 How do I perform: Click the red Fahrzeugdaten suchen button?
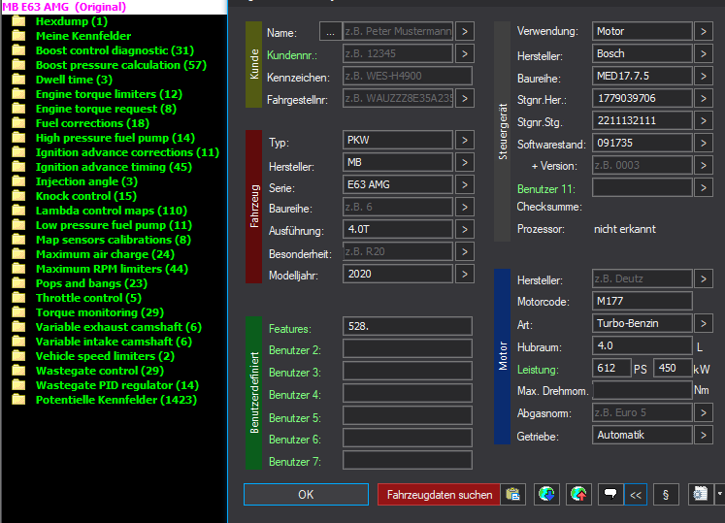(439, 494)
